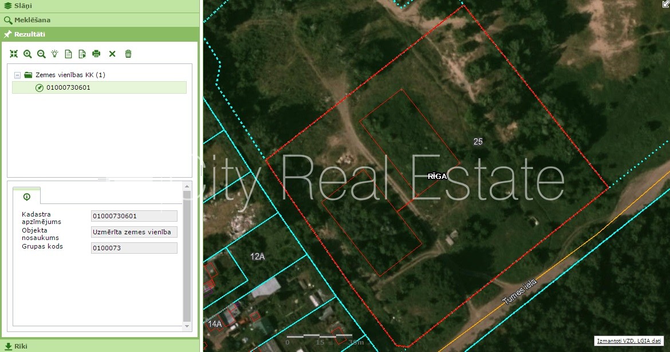This screenshot has width=670, height=352.
Task: Click the zoom-to-extent arrows icon
Action: [x=14, y=54]
